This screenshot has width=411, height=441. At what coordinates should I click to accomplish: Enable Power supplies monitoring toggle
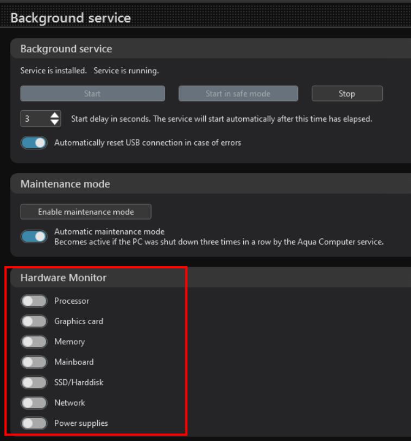[34, 424]
